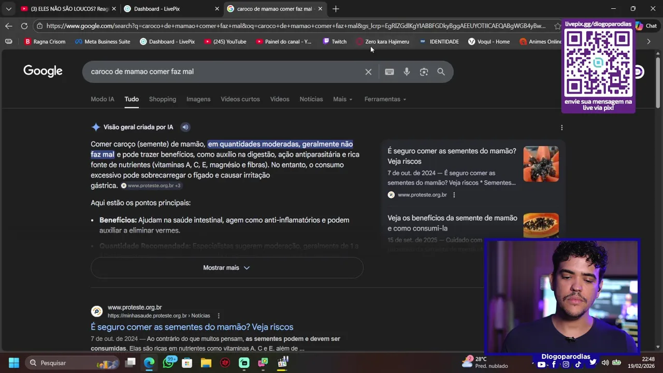Open the tab search dropdown arrow

[8, 9]
